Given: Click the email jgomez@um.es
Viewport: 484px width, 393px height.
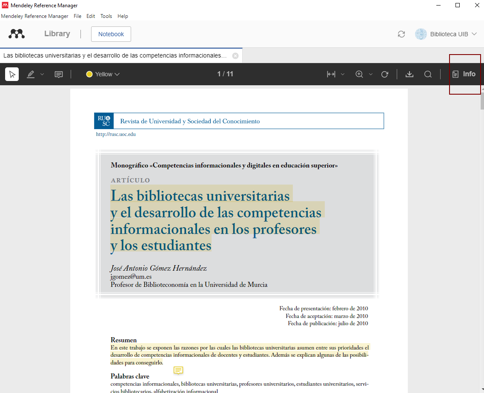Looking at the screenshot, I should pyautogui.click(x=131, y=277).
